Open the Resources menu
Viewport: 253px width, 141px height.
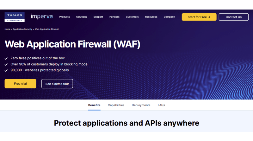click(151, 17)
